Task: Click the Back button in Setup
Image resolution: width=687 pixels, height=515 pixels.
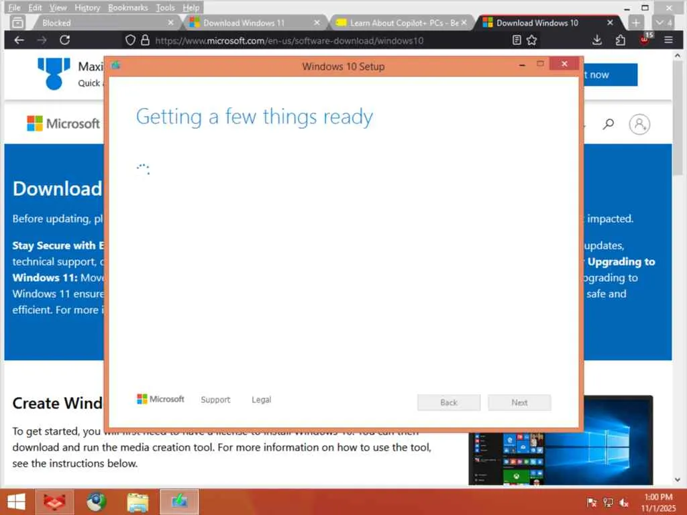Action: (449, 402)
